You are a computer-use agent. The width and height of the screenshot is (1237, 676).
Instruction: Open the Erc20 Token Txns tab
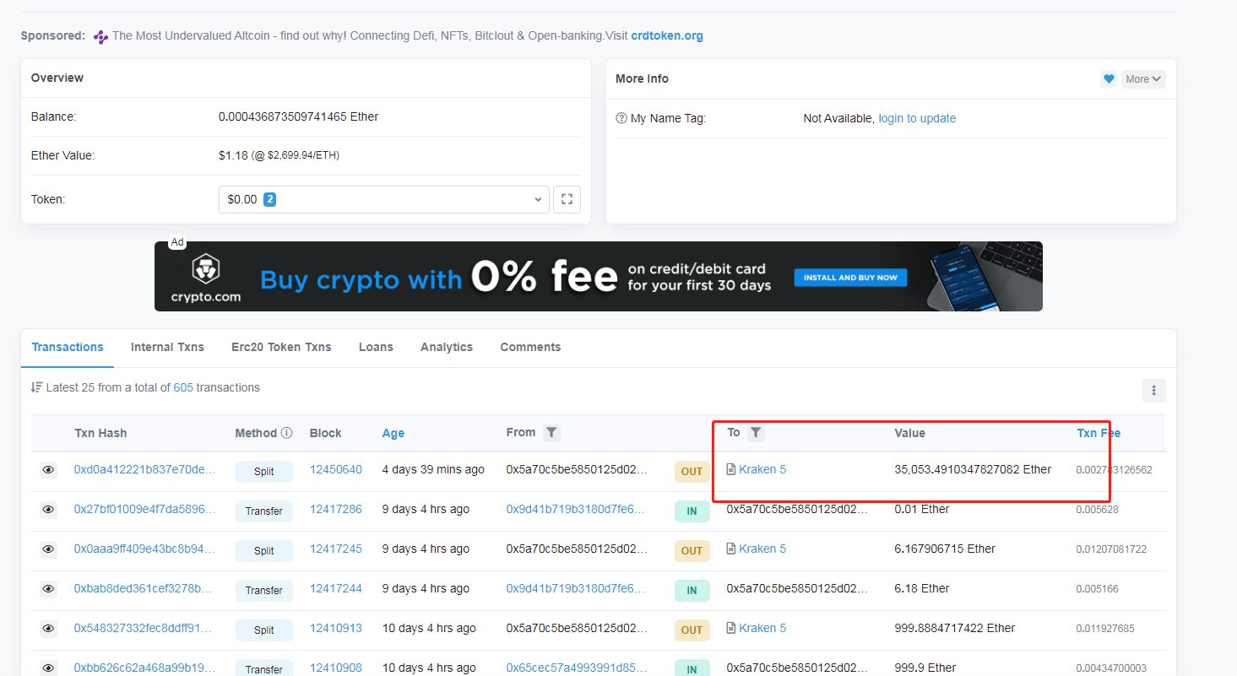(281, 347)
